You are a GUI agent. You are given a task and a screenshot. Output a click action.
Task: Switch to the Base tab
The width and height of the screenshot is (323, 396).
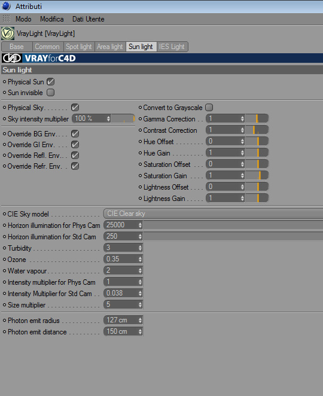(17, 47)
